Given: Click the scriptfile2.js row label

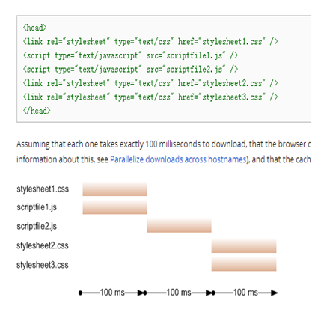Looking at the screenshot, I should click(x=37, y=227).
